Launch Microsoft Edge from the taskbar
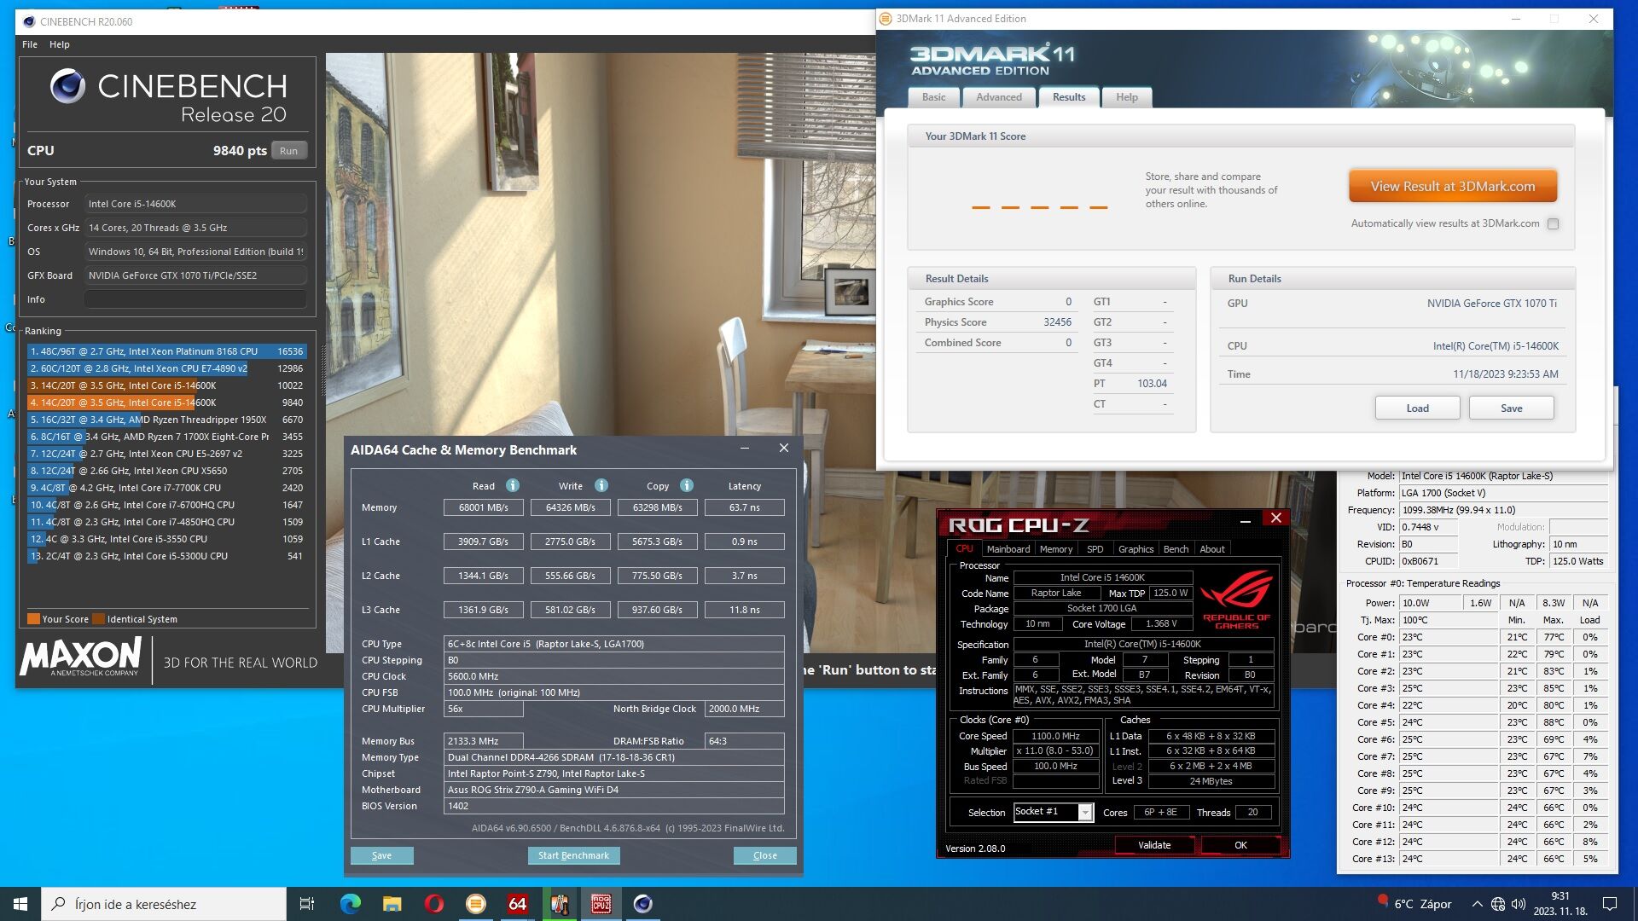Screen dimensions: 1638x921 coord(350,904)
